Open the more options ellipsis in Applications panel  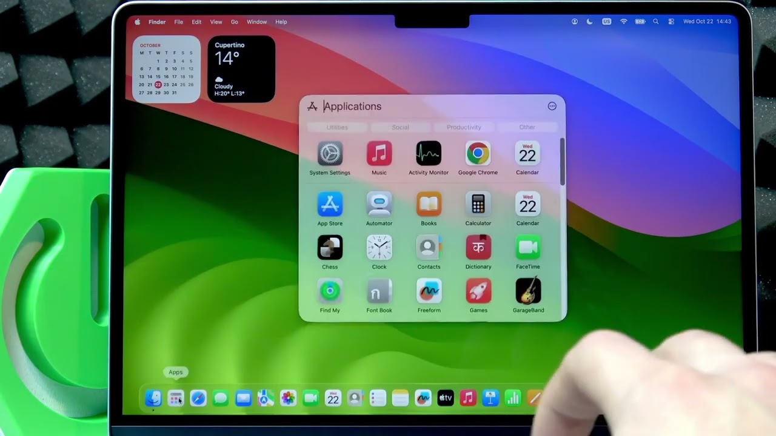pyautogui.click(x=552, y=106)
